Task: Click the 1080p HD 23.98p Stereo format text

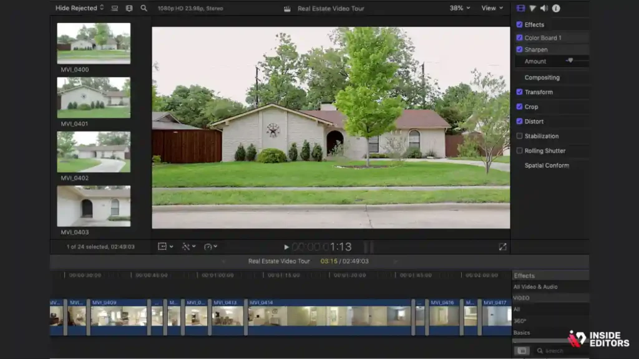Action: [x=190, y=8]
